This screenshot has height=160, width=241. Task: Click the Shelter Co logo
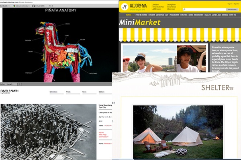point(217,88)
